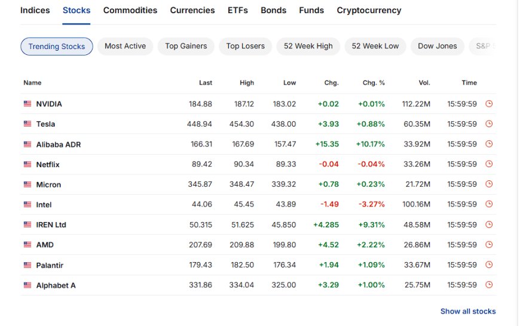This screenshot has width=520, height=326.
Task: Click the clock icon in Alibaba ADR row
Action: coord(489,144)
